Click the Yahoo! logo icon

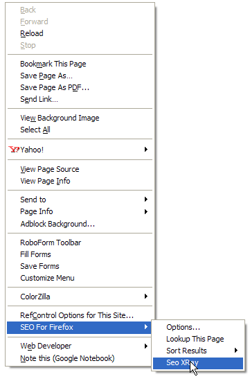pos(14,150)
